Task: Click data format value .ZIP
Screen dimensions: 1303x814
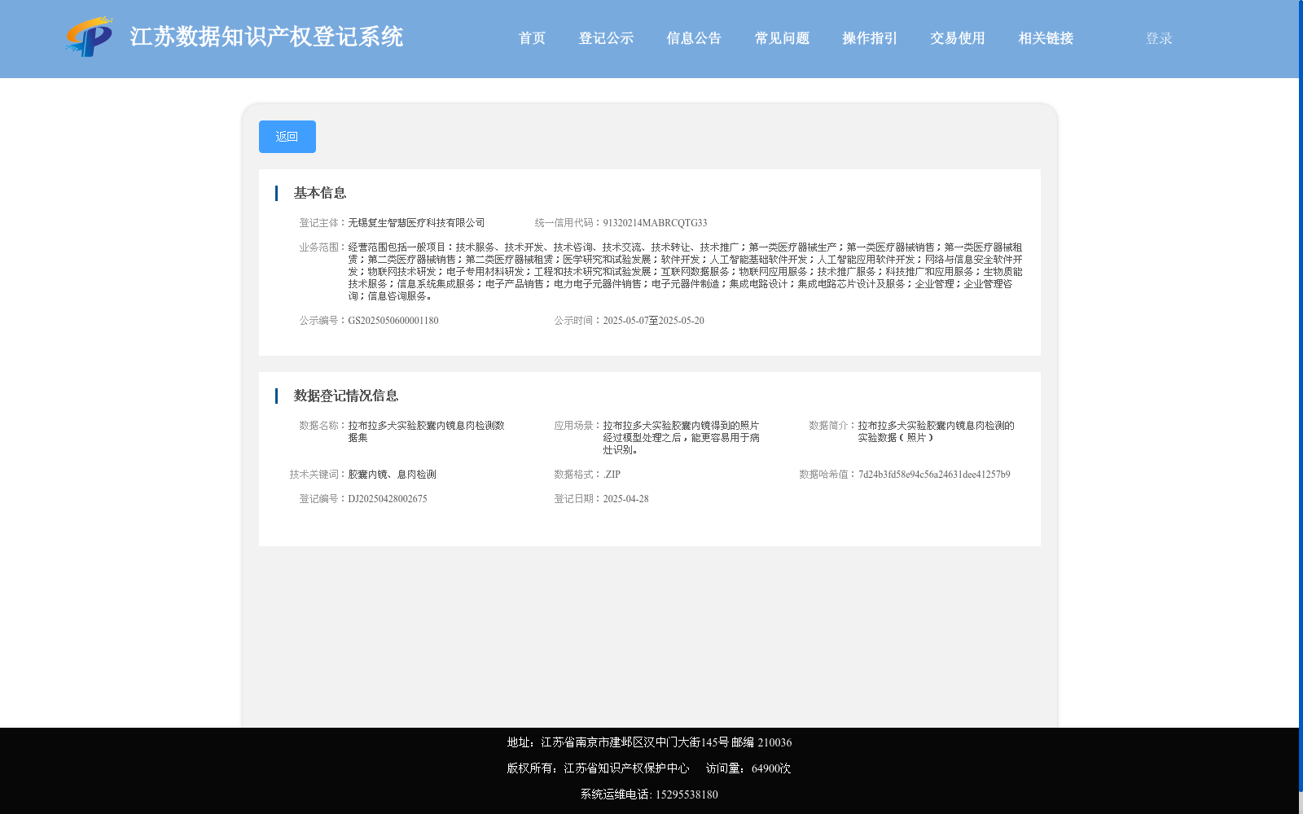Action: [x=612, y=475]
